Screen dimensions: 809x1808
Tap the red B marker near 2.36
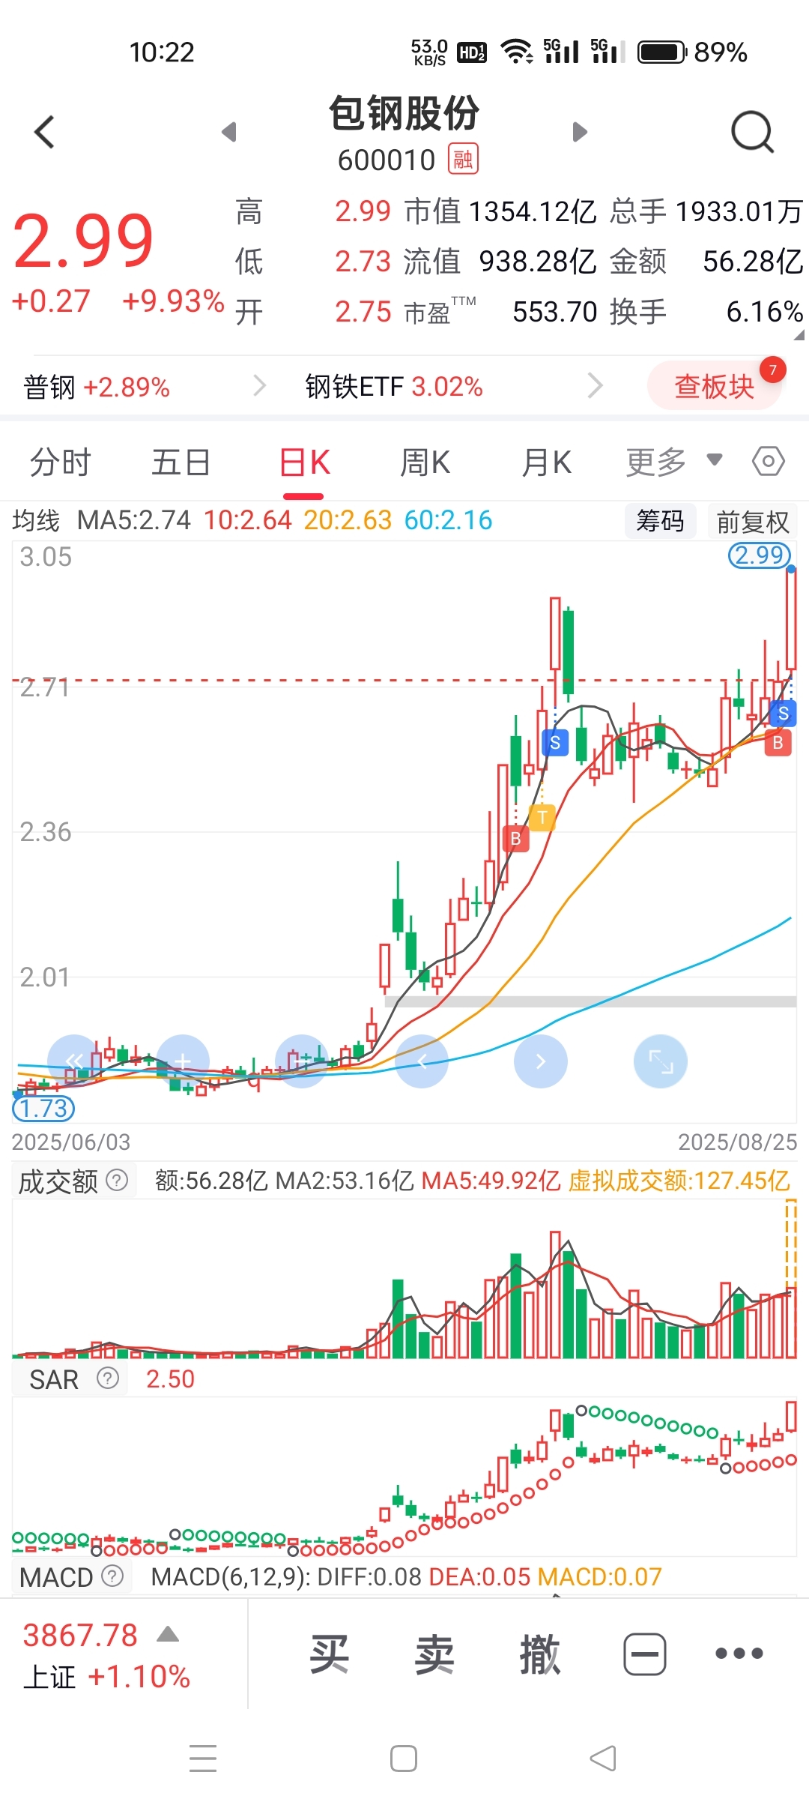point(515,838)
